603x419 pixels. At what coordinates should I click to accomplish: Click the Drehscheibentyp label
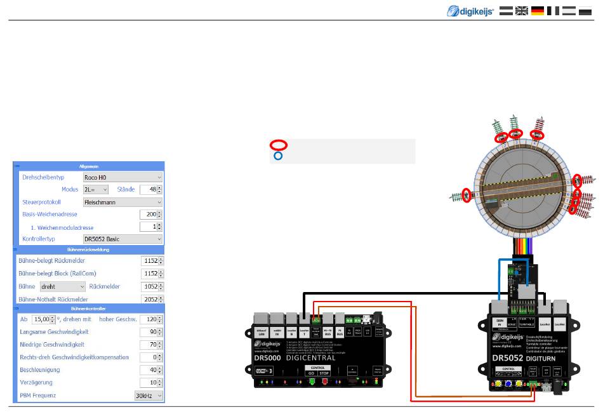[43, 177]
